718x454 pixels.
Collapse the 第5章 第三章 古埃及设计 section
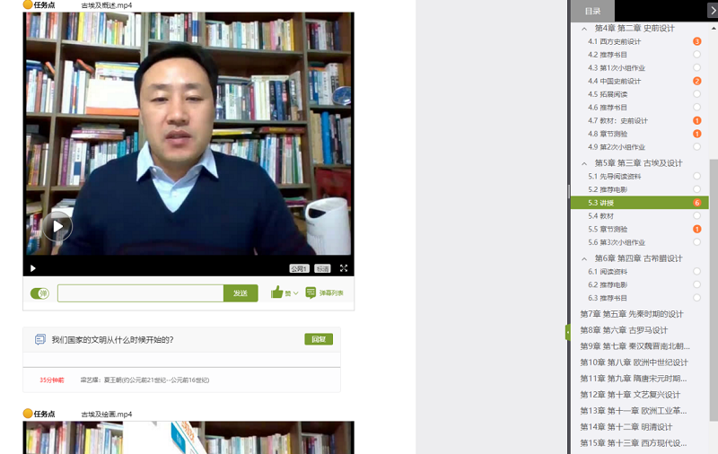(x=584, y=163)
